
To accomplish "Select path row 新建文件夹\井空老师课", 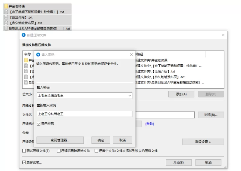I will tap(152, 60).
